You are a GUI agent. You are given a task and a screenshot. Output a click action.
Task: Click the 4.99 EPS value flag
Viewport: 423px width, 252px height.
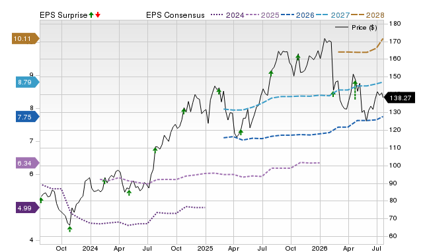click(27, 208)
